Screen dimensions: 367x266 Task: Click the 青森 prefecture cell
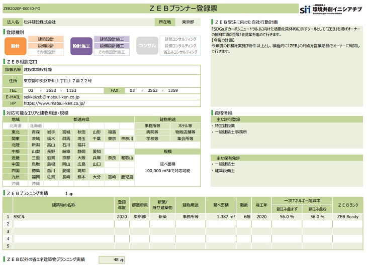[36, 132]
